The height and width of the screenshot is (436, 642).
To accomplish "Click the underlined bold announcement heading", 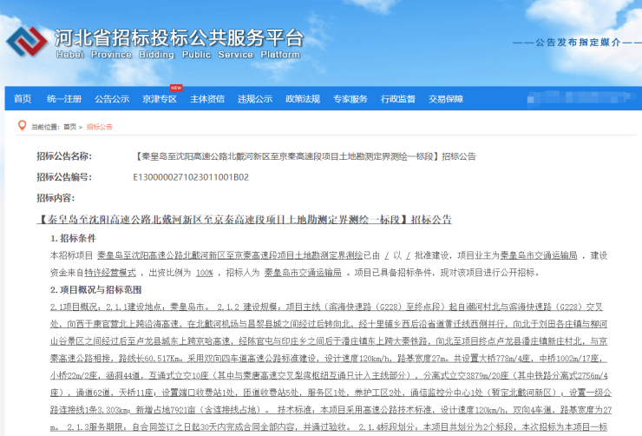I will [245, 220].
